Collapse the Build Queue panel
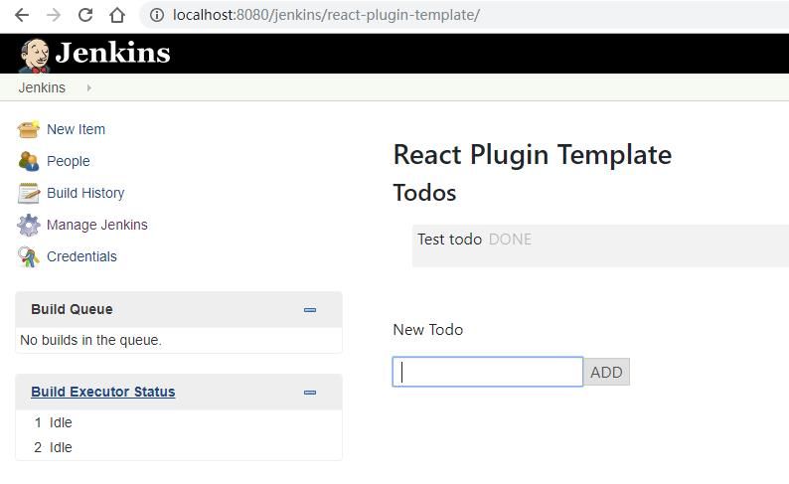 coord(310,310)
